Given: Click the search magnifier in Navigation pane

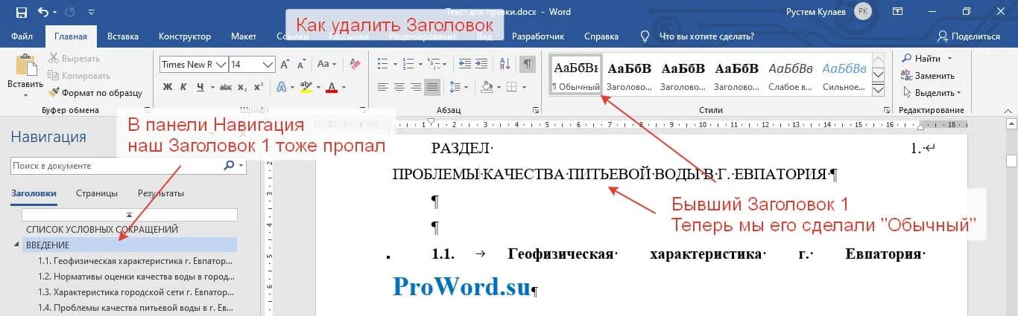Looking at the screenshot, I should (x=229, y=166).
